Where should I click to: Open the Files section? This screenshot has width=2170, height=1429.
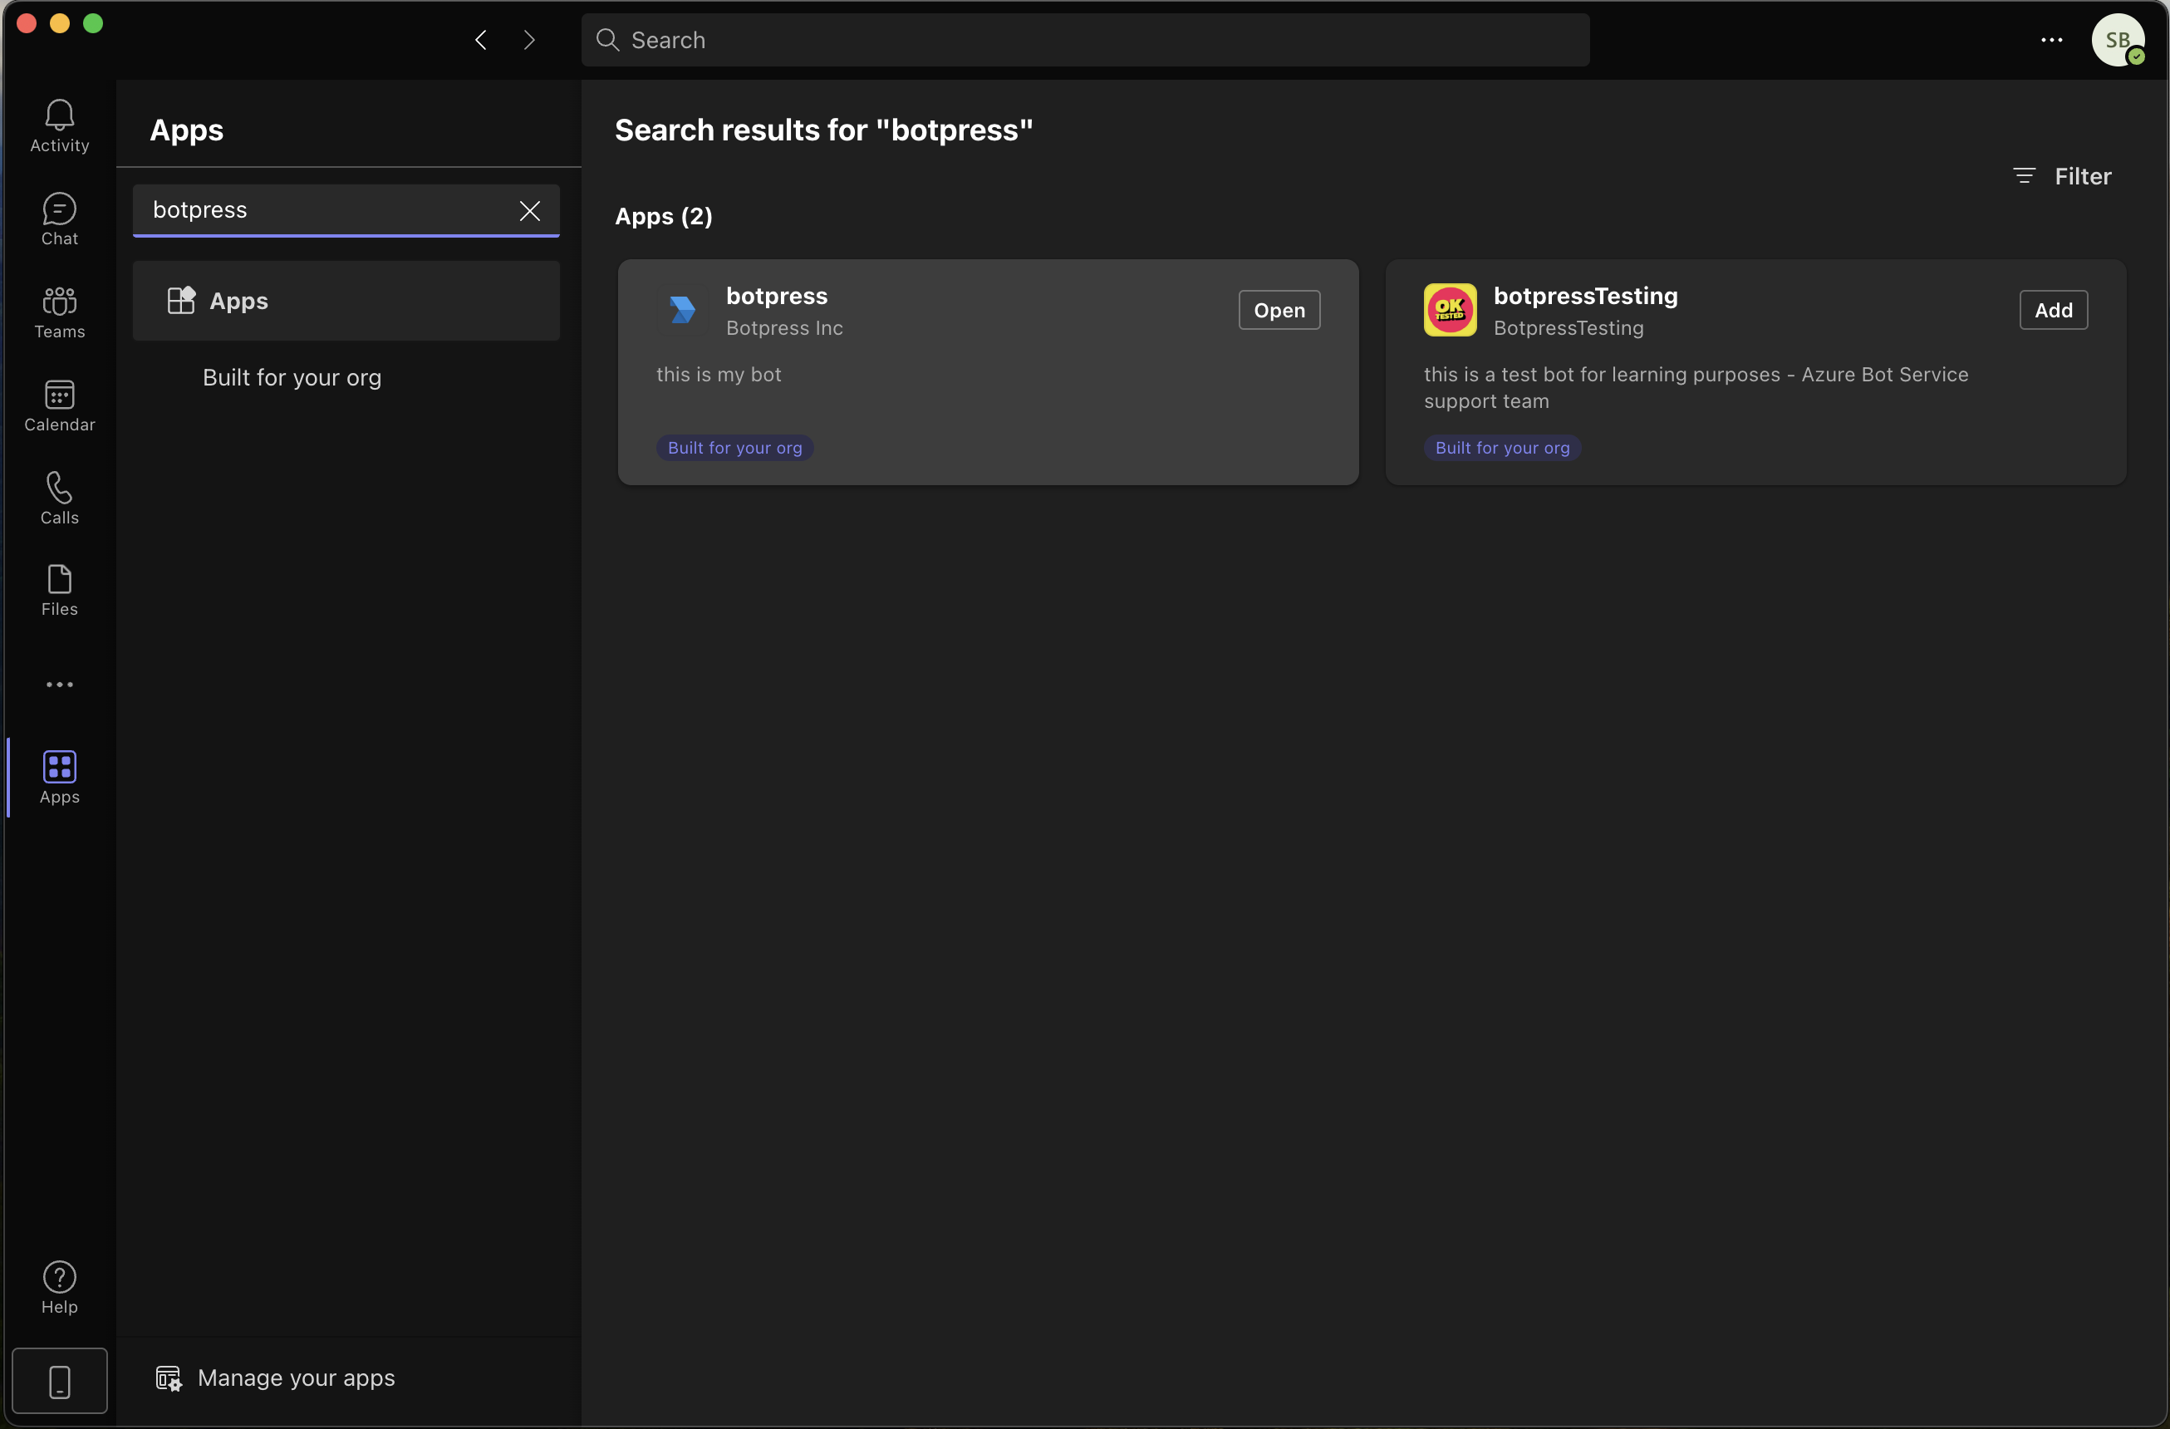(x=57, y=590)
